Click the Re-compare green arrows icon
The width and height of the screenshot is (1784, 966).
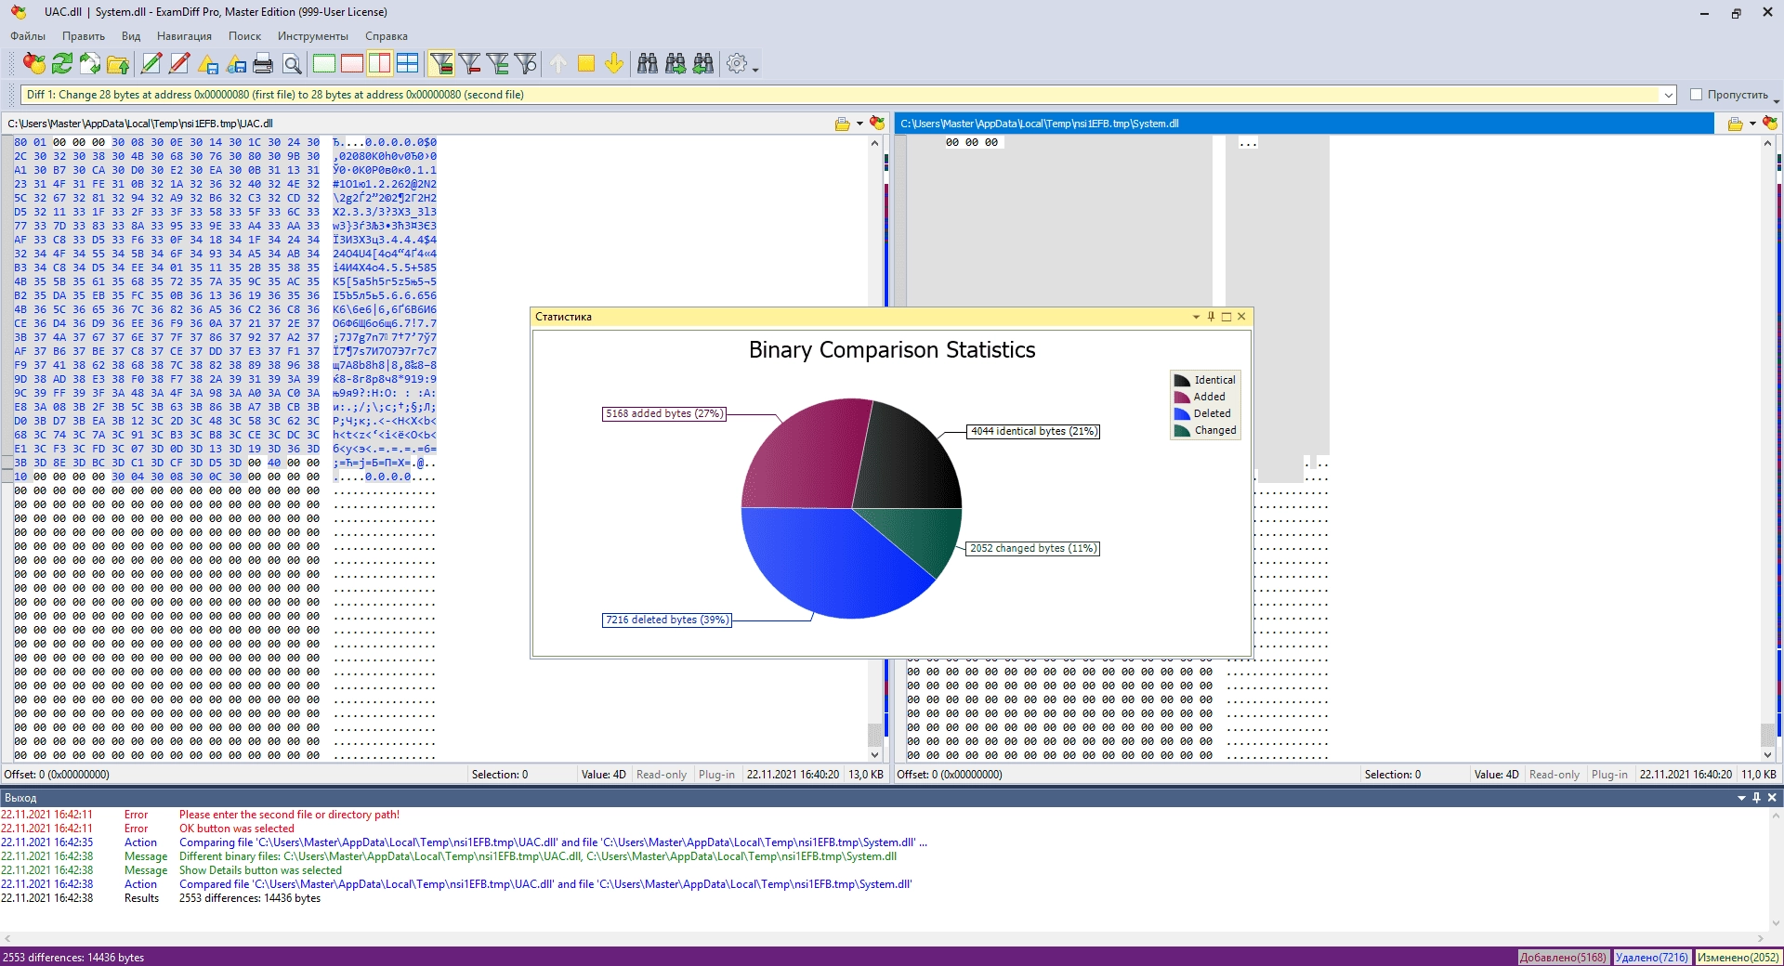click(62, 63)
